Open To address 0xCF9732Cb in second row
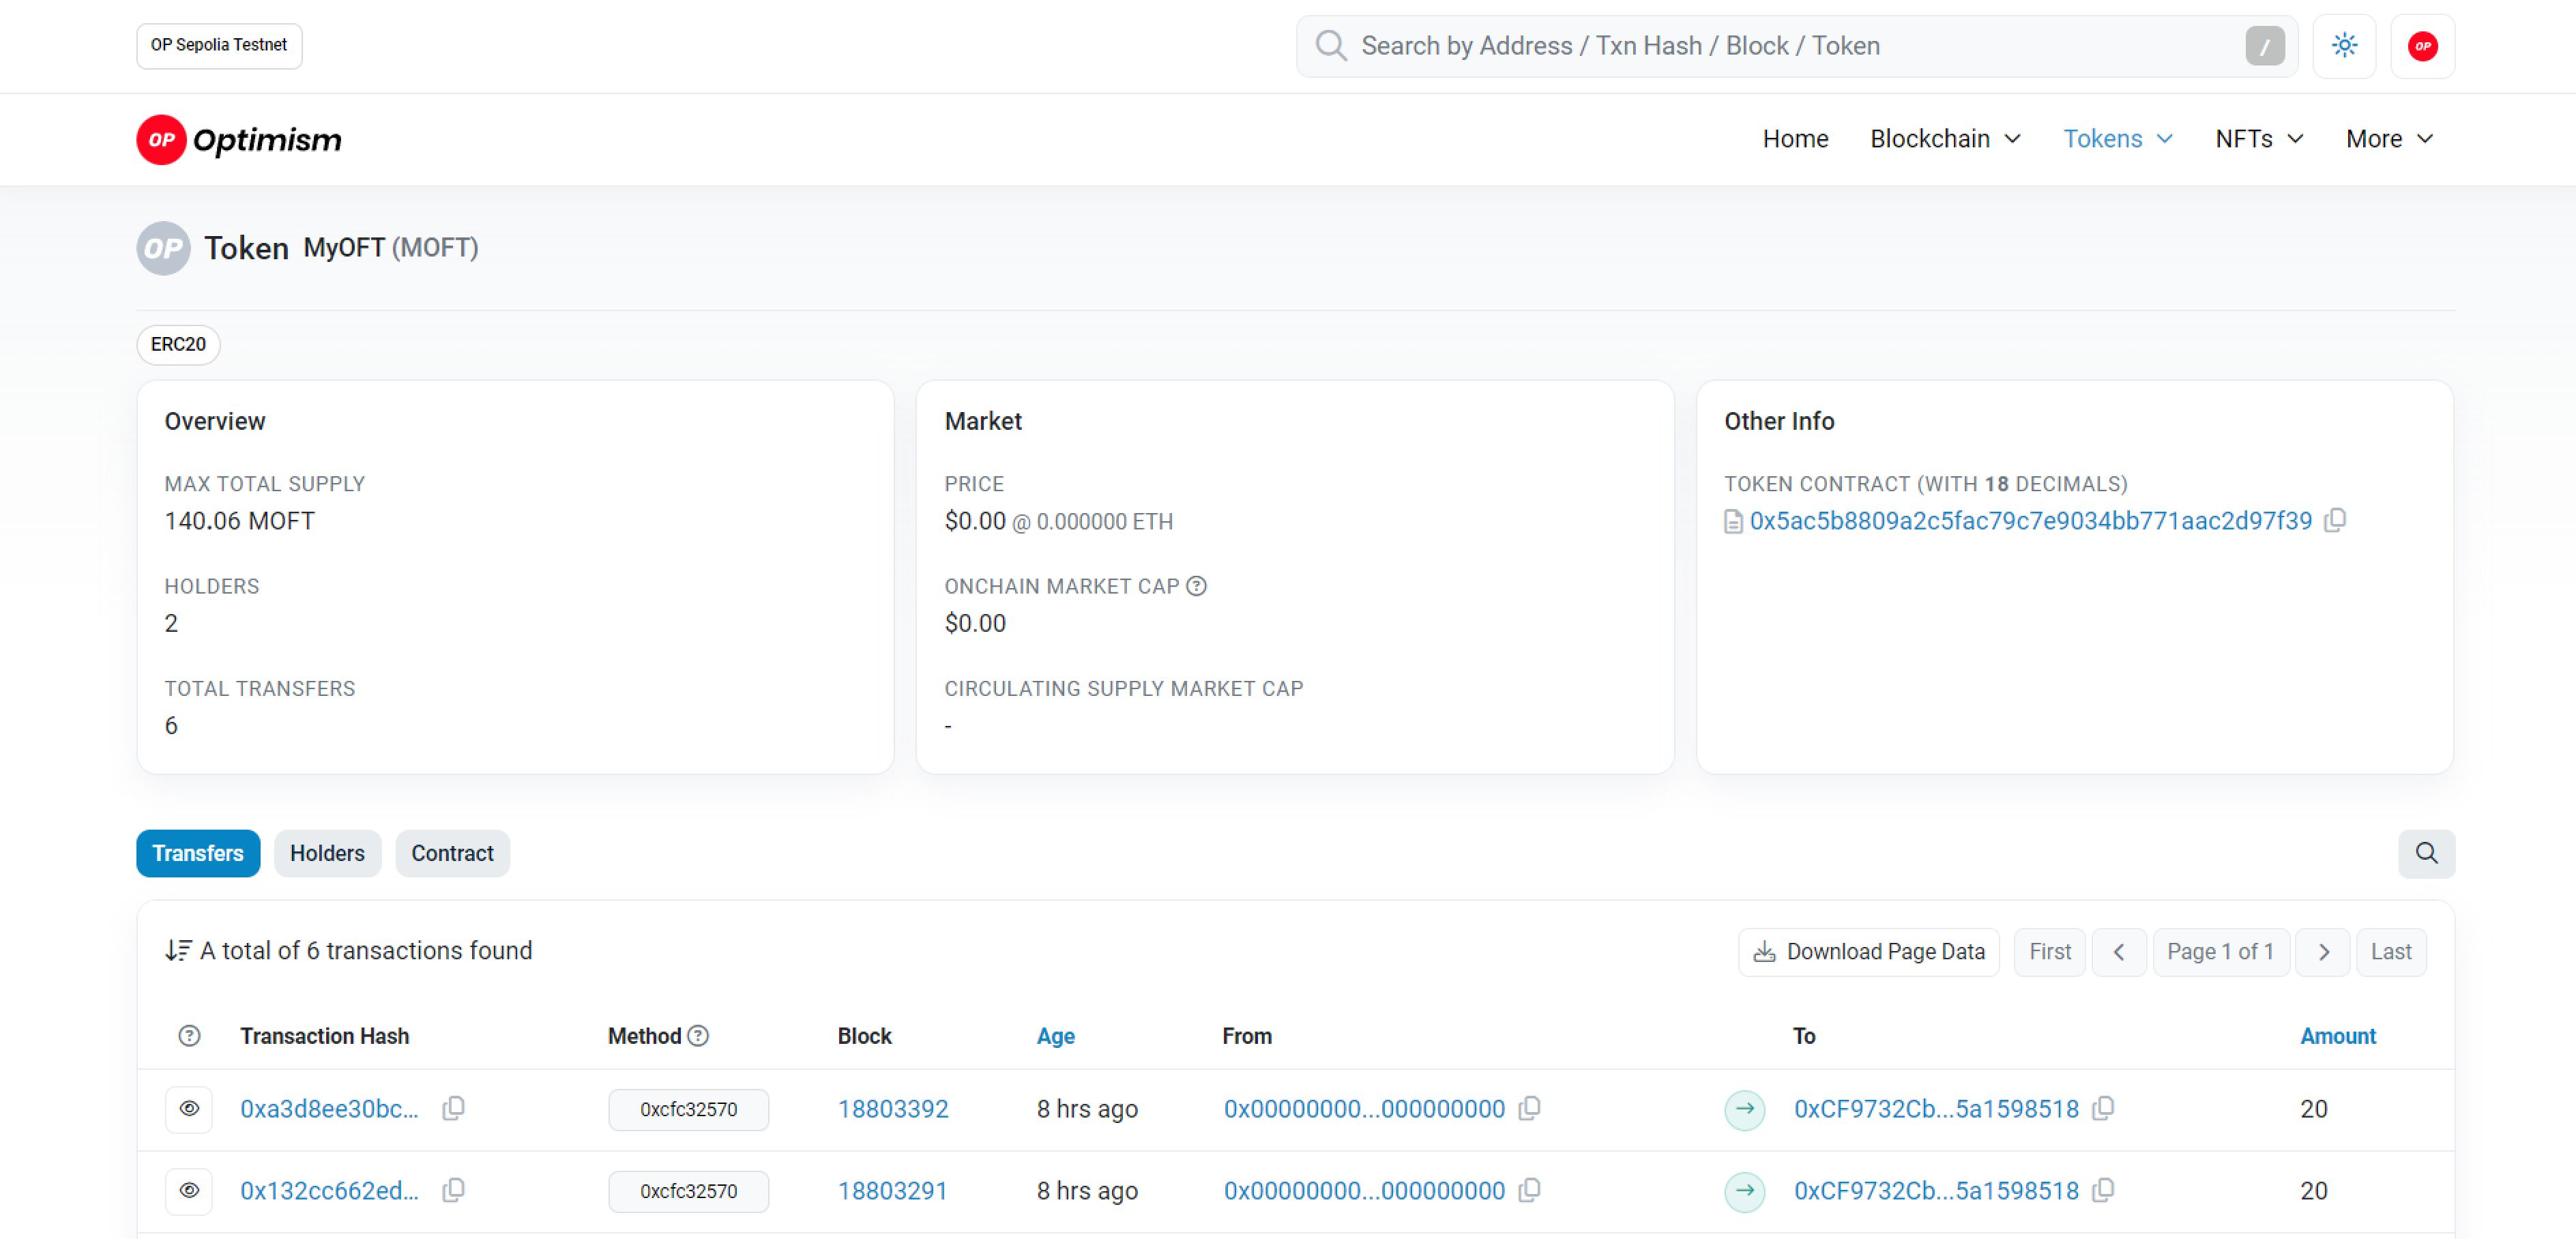 [1936, 1191]
